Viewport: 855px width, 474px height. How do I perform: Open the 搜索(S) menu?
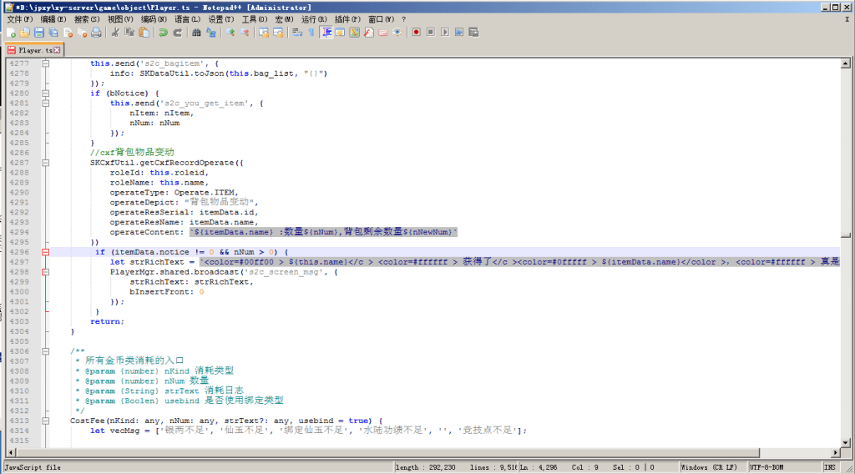[87, 19]
